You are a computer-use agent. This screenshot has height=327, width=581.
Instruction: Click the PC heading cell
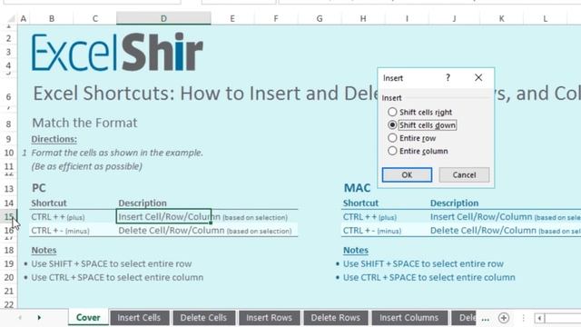tap(39, 188)
